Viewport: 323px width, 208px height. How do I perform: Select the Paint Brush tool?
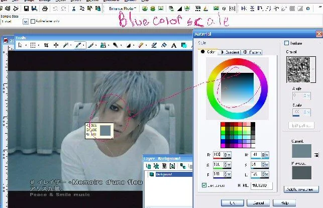coord(90,45)
